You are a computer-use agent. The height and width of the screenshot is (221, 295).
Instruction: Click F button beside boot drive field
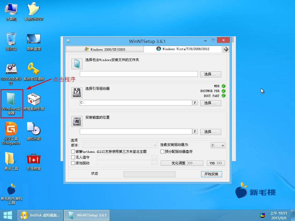click(x=195, y=103)
